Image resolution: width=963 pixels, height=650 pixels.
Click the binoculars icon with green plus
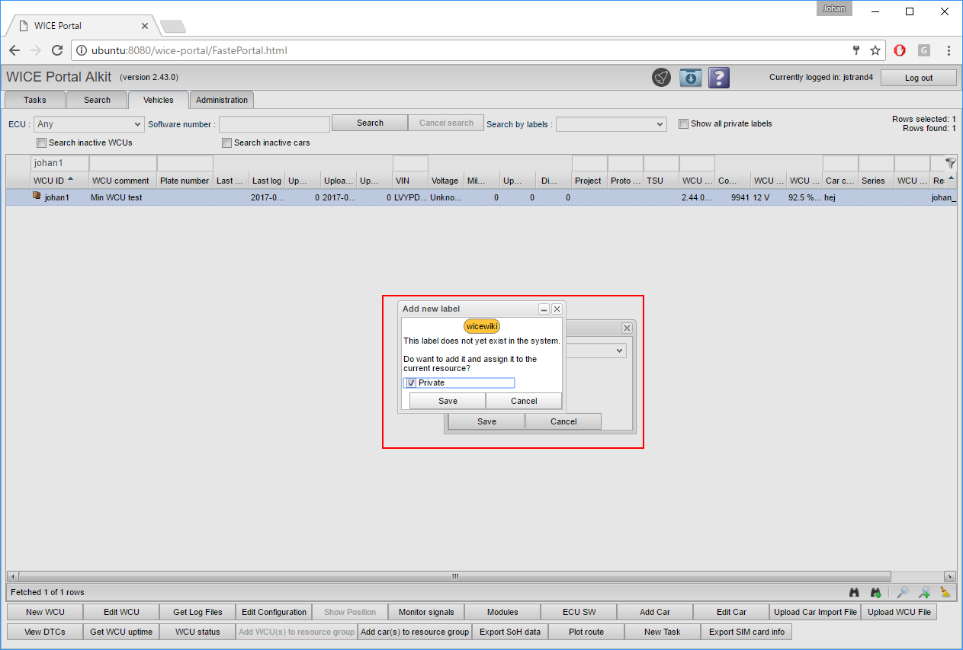876,592
